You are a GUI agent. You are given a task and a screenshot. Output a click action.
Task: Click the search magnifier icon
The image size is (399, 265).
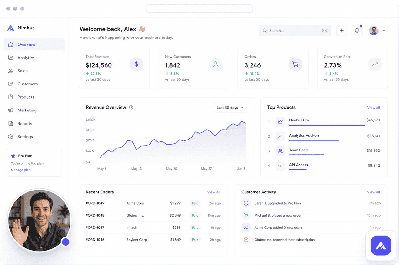click(x=265, y=31)
